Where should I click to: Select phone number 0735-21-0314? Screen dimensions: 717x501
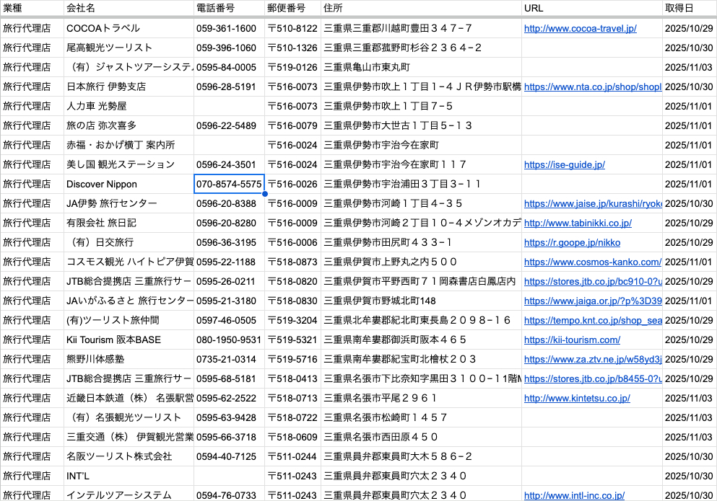point(229,360)
